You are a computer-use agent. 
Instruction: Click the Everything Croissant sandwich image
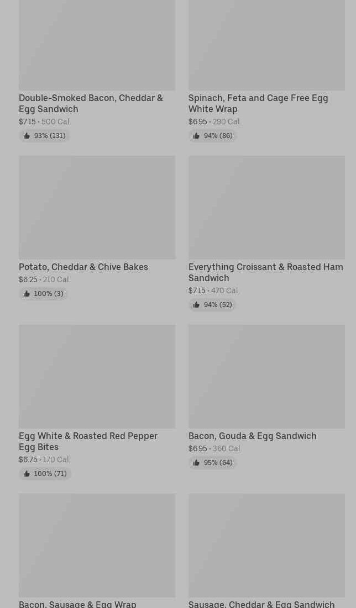click(x=266, y=208)
